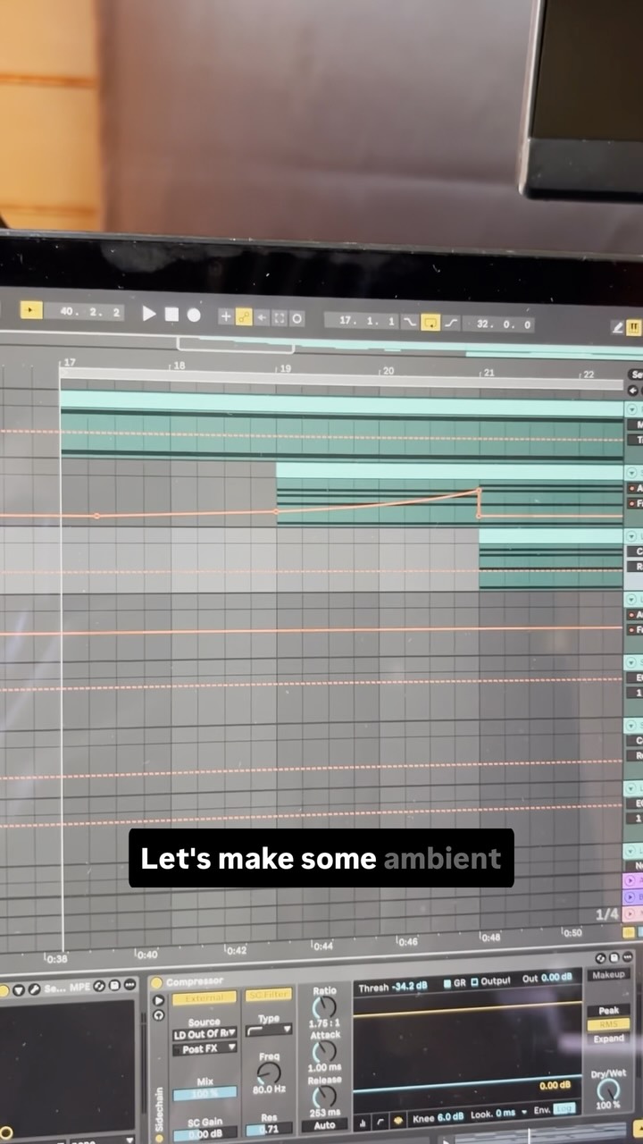This screenshot has height=1144, width=643.
Task: Click the Dry/Wet knob at 100 %
Action: tap(607, 1089)
